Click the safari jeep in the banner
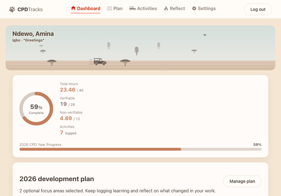The height and width of the screenshot is (196, 281). [100, 62]
